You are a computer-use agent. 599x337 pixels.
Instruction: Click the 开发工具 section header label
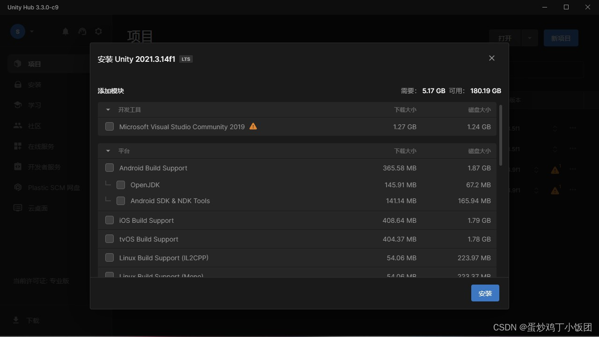click(130, 110)
